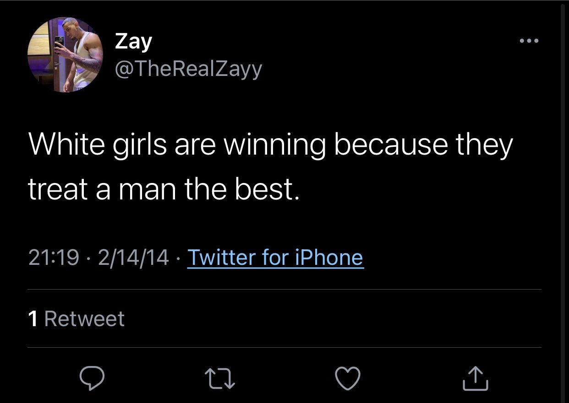Click the reply speech bubble icon
This screenshot has height=403, width=569.
coord(92,378)
